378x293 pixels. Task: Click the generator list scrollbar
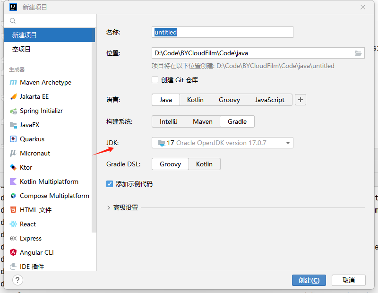pos(94,130)
